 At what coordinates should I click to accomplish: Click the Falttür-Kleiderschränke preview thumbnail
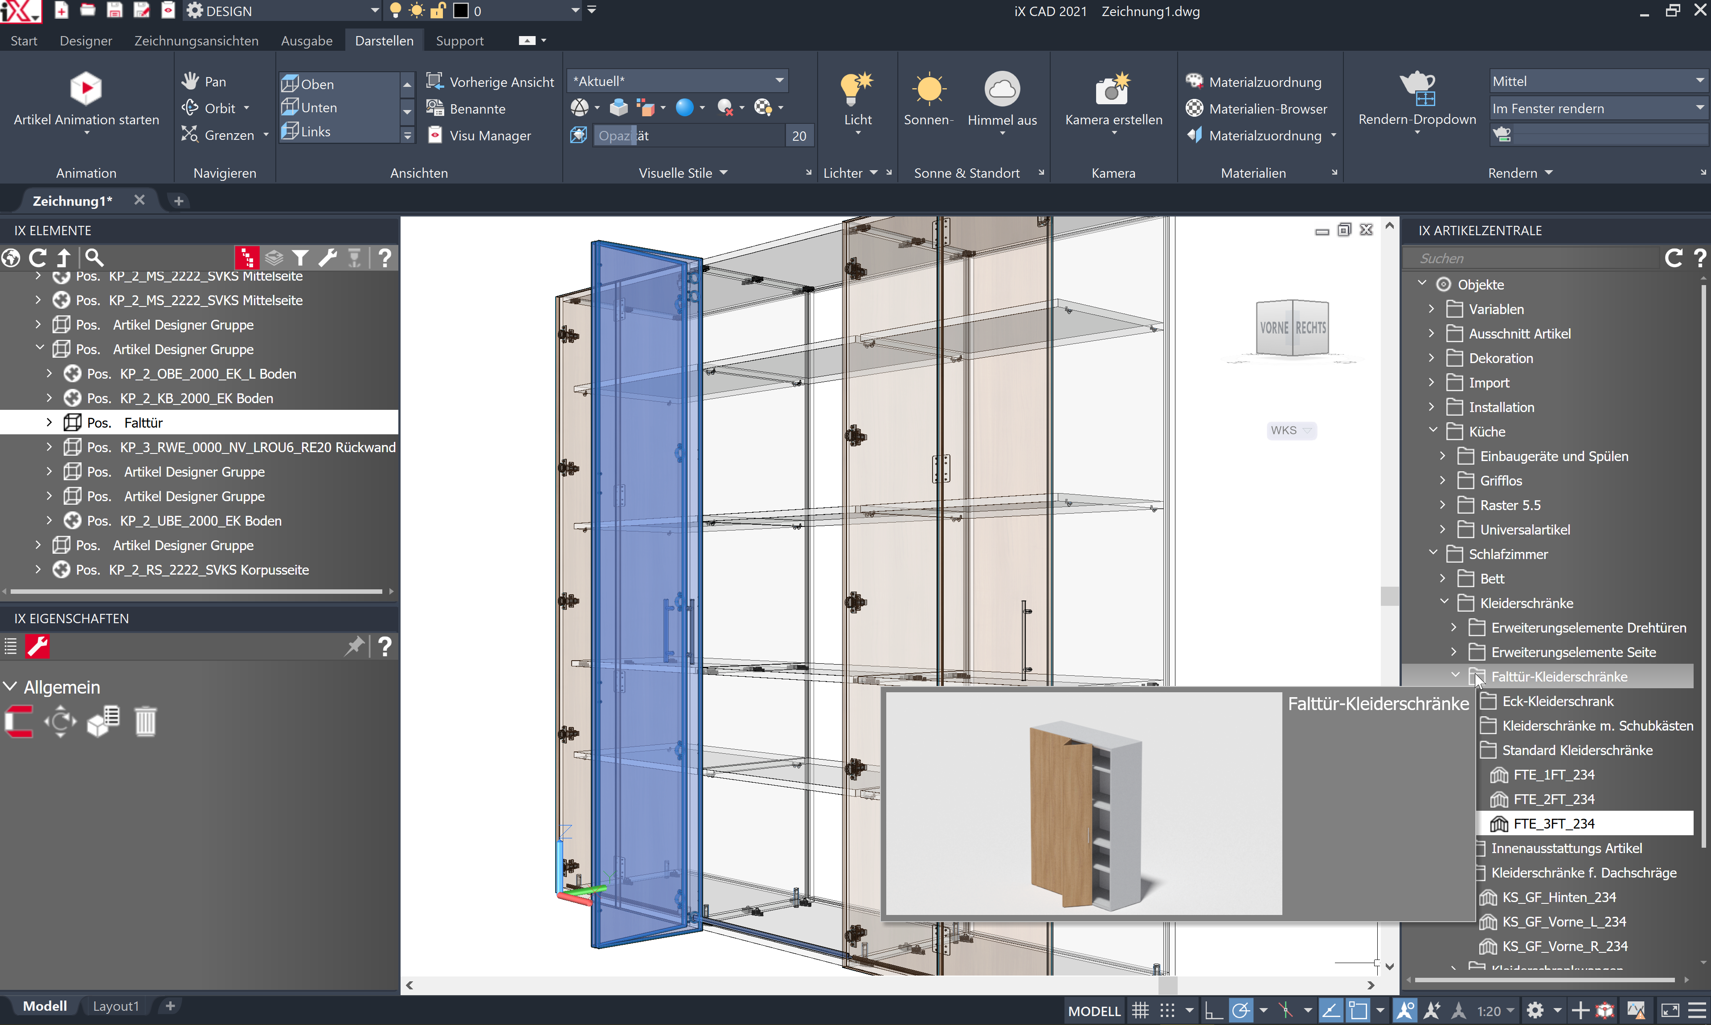tap(1083, 804)
